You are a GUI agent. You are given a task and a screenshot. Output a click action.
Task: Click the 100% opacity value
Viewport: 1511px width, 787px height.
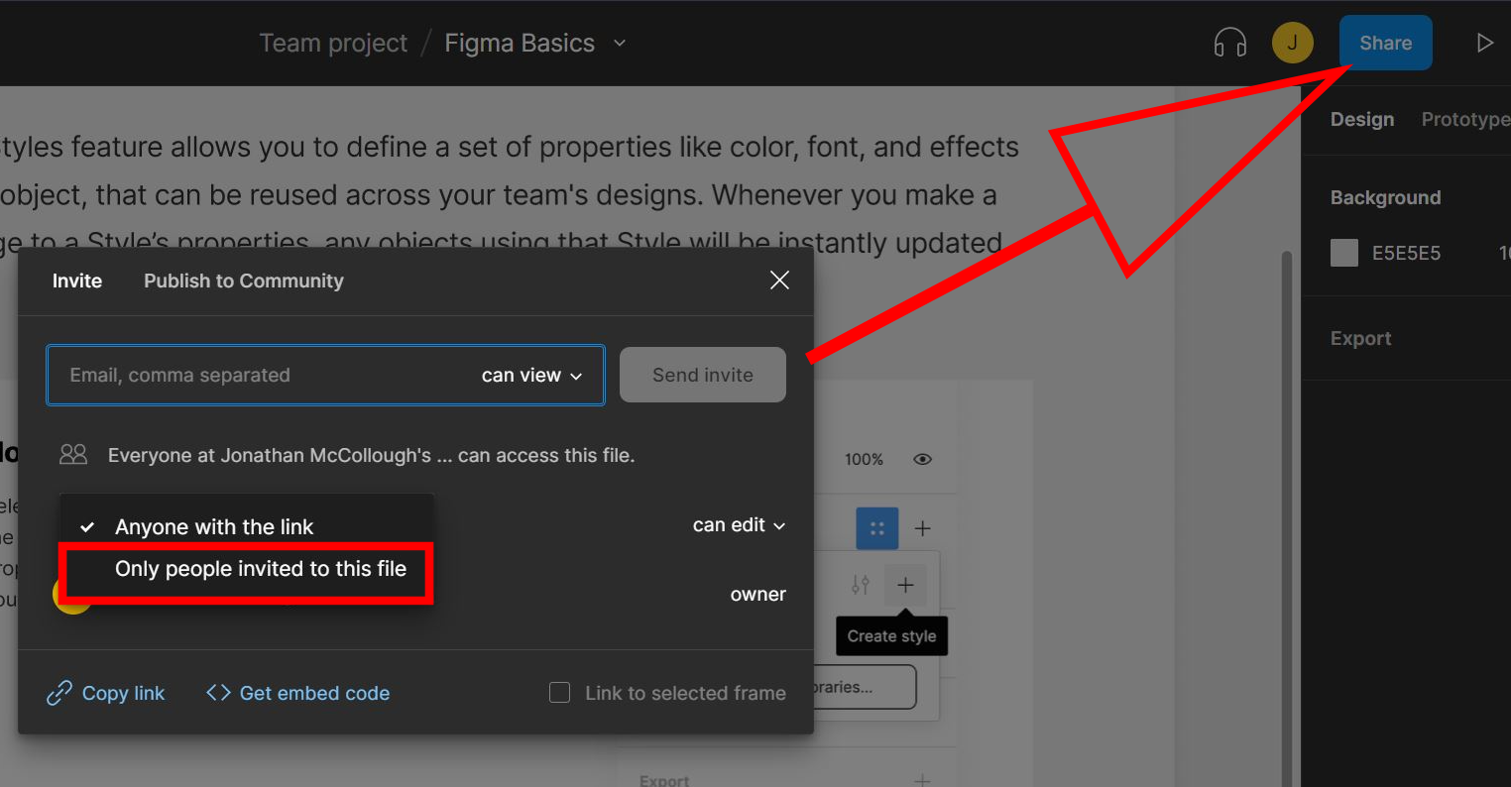[x=864, y=459]
